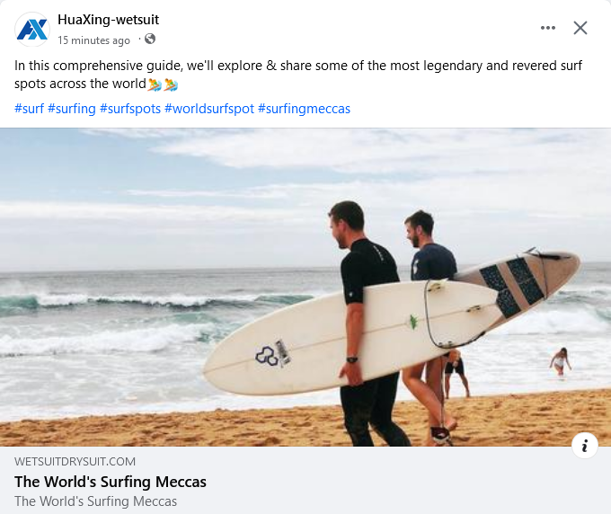611x514 pixels.
Task: Click the globe public-audience icon
Action: [150, 40]
